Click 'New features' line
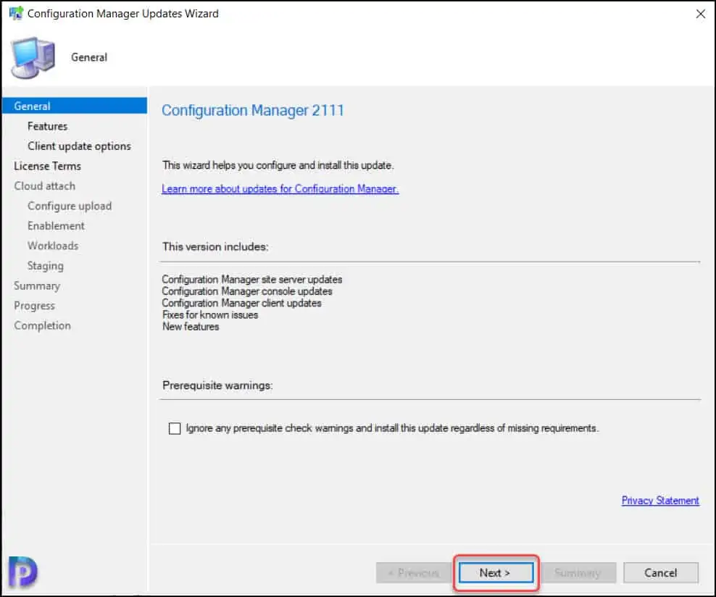Viewport: 716px width, 597px height. click(191, 327)
